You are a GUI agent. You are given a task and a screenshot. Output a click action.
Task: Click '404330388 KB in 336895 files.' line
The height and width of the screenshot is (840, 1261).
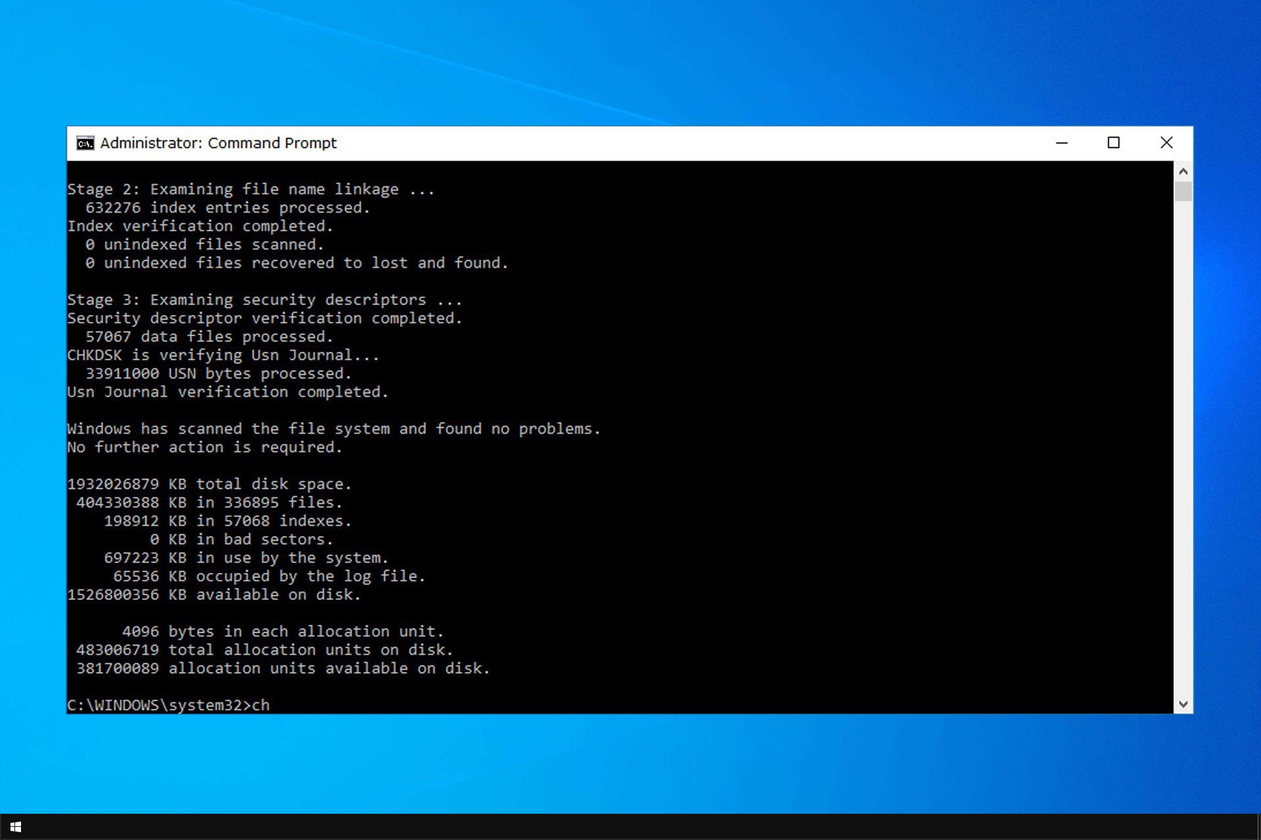coord(210,502)
